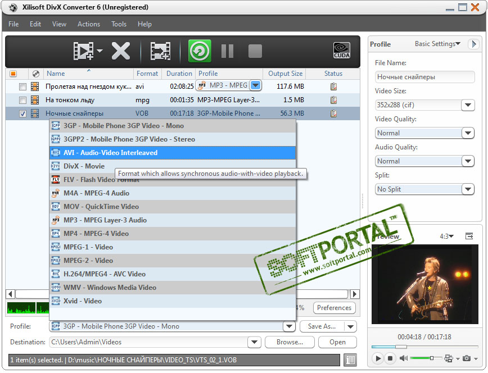488x373 pixels.
Task: Stop the preview playback
Action: point(390,358)
